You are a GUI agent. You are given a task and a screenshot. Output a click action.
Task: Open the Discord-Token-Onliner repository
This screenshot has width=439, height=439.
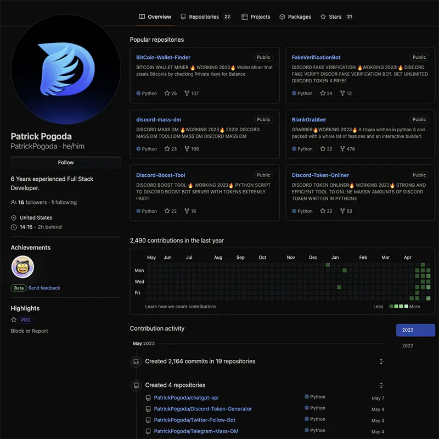pyautogui.click(x=320, y=175)
